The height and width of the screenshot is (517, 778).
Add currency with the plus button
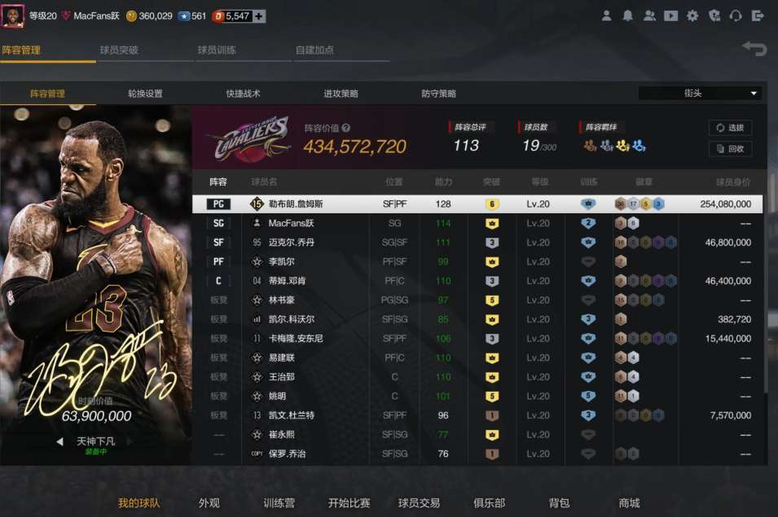259,16
